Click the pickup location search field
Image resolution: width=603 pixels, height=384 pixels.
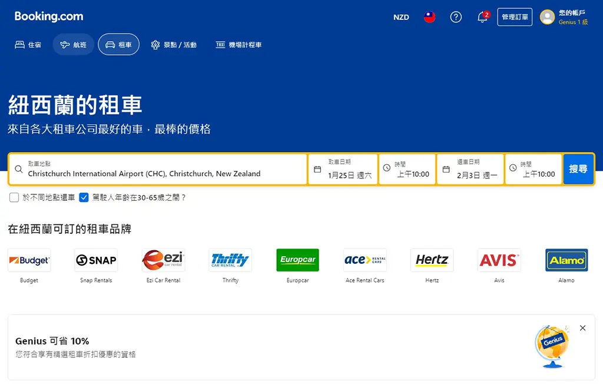click(x=158, y=169)
